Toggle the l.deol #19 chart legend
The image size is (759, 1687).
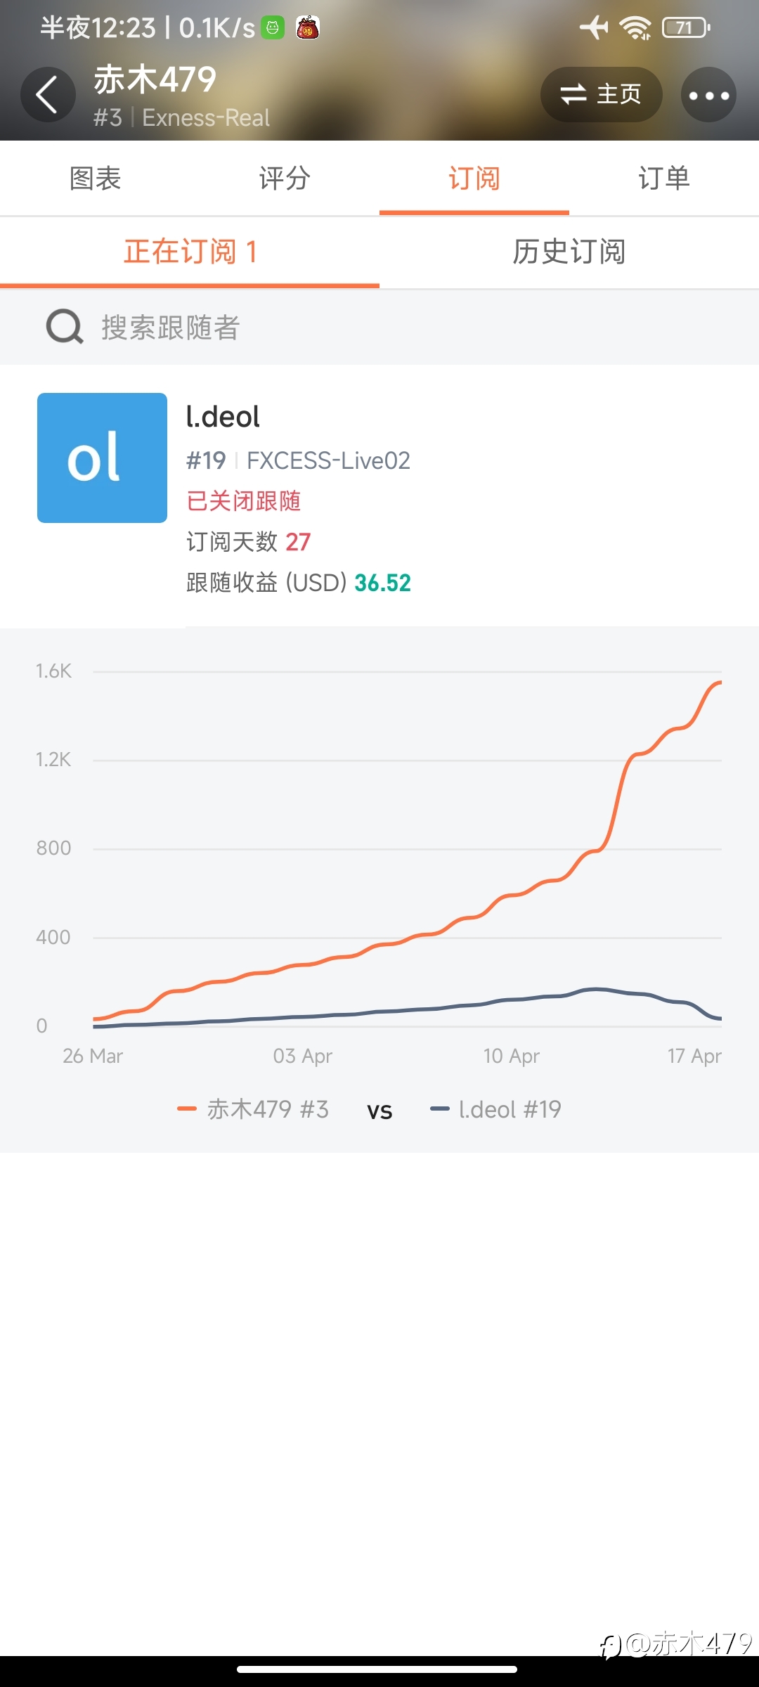click(x=496, y=1109)
